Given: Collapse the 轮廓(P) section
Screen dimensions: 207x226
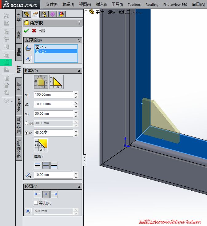Looking at the screenshot, I should [79, 71].
